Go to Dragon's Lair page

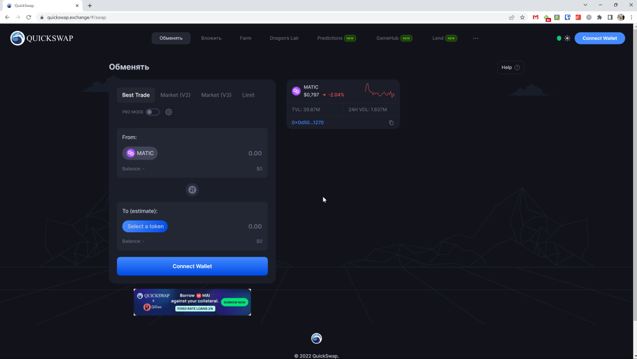pyautogui.click(x=284, y=38)
